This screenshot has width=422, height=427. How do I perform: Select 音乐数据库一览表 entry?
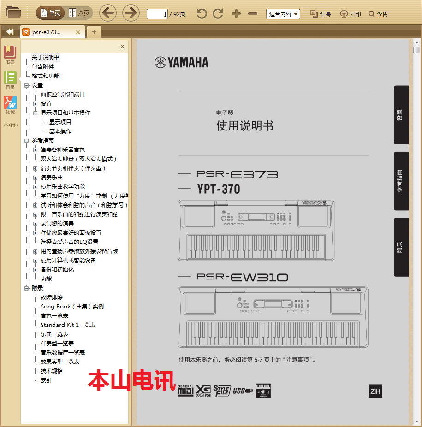[x=62, y=353]
